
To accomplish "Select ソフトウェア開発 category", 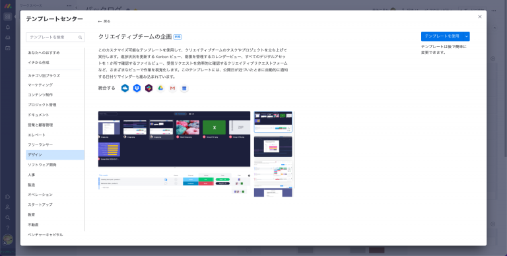I will pyautogui.click(x=42, y=165).
